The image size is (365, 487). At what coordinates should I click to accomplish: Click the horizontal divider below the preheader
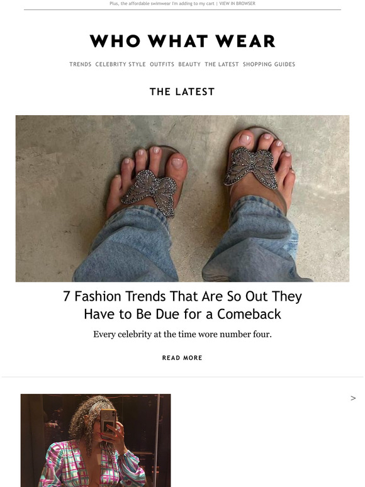point(182,9)
